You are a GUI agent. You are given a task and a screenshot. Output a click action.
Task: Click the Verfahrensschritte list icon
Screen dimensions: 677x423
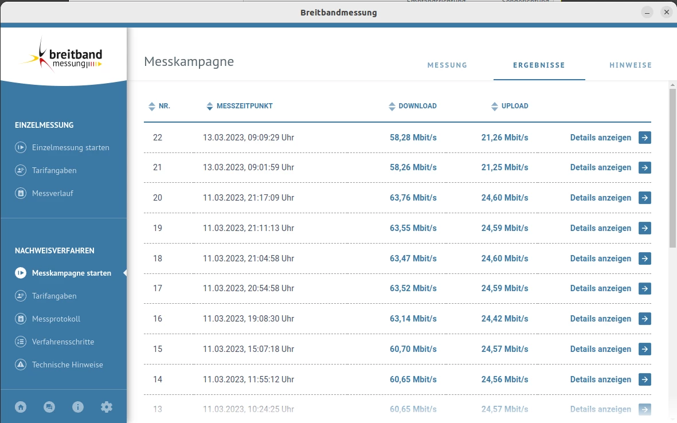[x=21, y=342]
